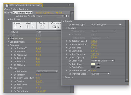Viewport: 131px width, 95px height.
Task: Click the Death Size stopwatch icon
Action: coord(70,51)
